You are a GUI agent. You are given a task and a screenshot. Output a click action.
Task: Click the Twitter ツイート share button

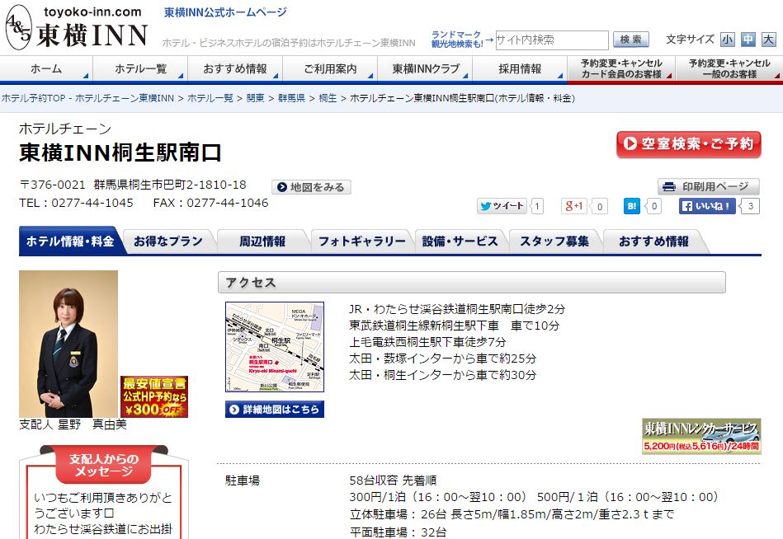pos(502,206)
